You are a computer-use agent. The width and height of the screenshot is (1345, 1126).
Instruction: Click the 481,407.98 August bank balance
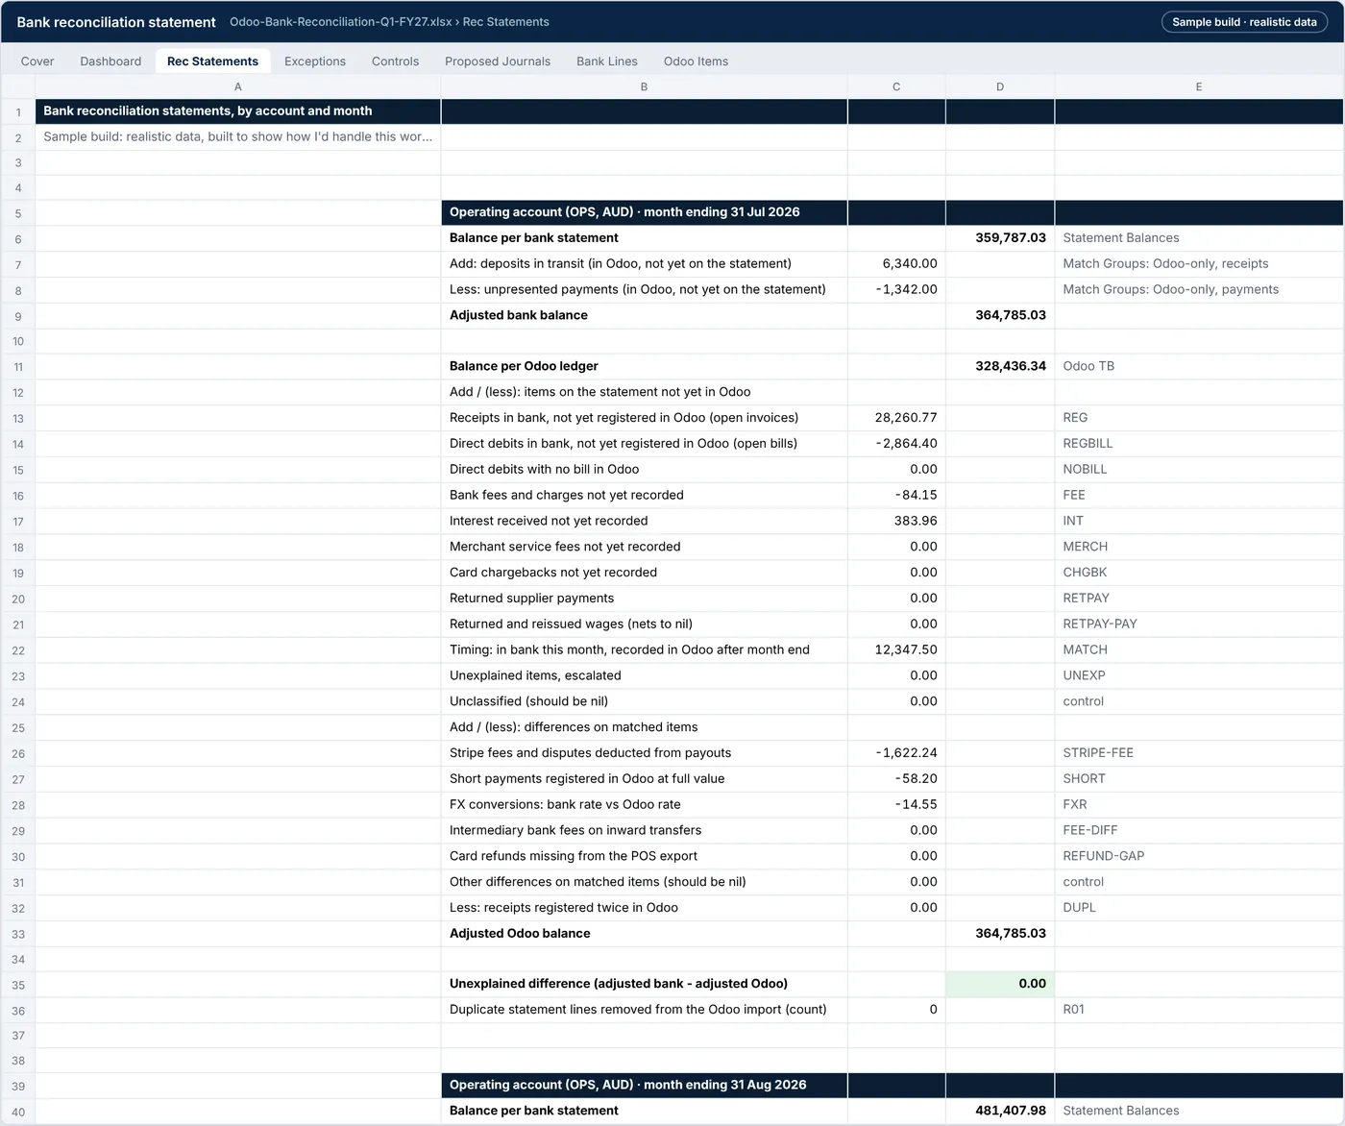pyautogui.click(x=1000, y=1111)
